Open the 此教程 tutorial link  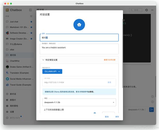pos(91,92)
